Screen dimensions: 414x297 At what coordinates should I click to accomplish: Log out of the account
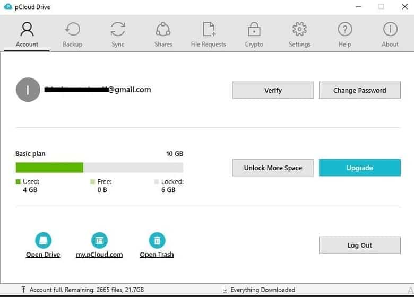coord(360,245)
